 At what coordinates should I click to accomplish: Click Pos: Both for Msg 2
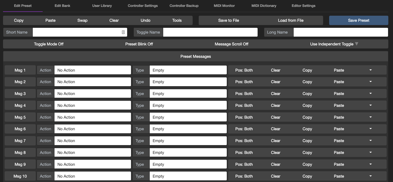point(244,82)
